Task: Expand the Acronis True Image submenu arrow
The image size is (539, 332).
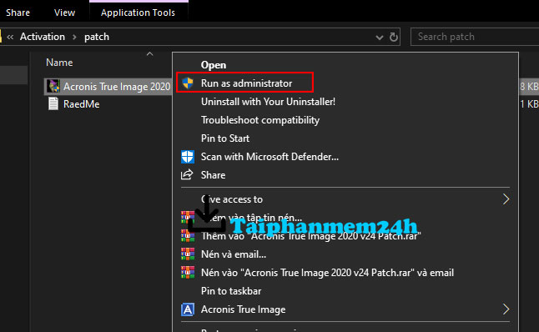Action: (x=506, y=309)
